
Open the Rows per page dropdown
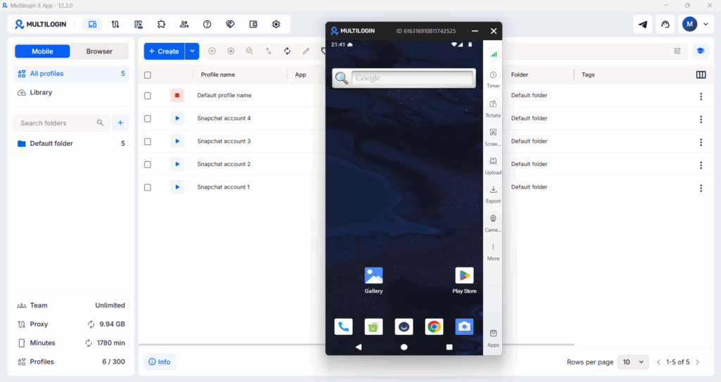pos(632,362)
